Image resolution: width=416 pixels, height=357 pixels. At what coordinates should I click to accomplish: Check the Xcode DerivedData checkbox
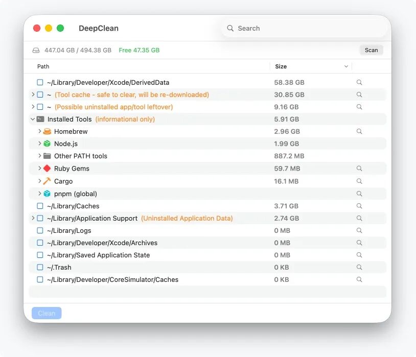click(x=40, y=82)
